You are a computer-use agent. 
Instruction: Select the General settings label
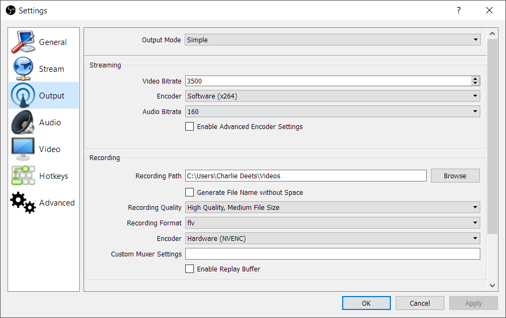pyautogui.click(x=52, y=42)
